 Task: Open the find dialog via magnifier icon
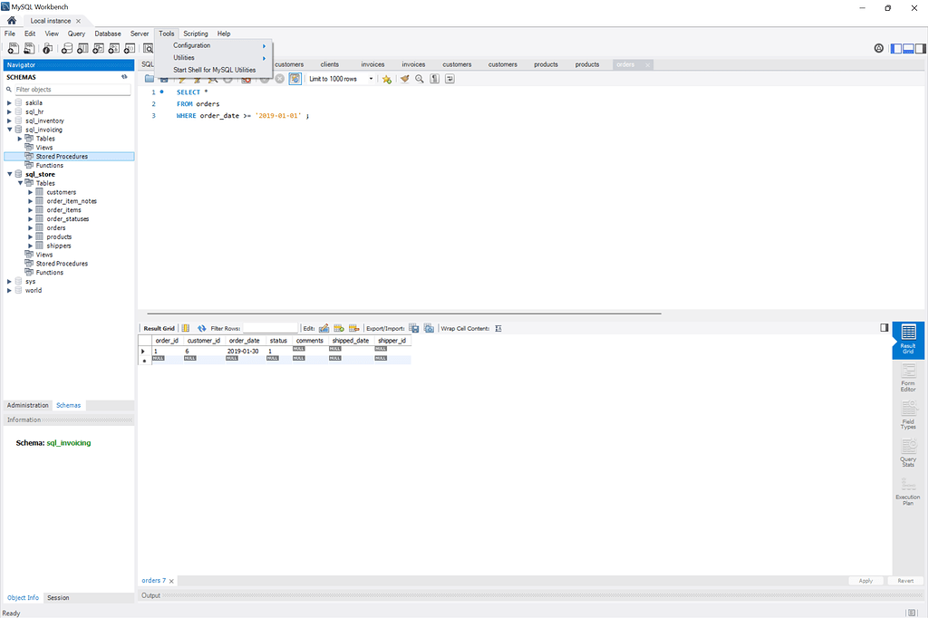click(x=419, y=79)
